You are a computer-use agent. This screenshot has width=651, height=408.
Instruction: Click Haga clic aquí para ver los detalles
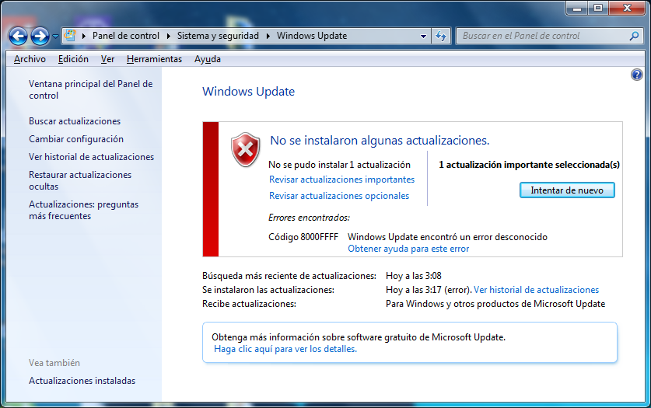285,349
